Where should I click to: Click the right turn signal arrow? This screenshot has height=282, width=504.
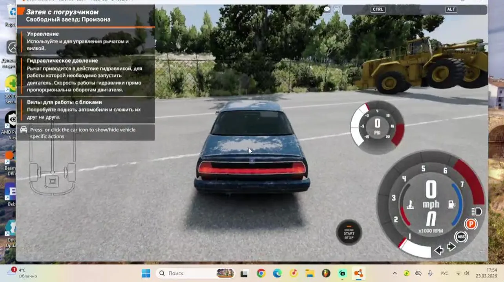click(451, 247)
